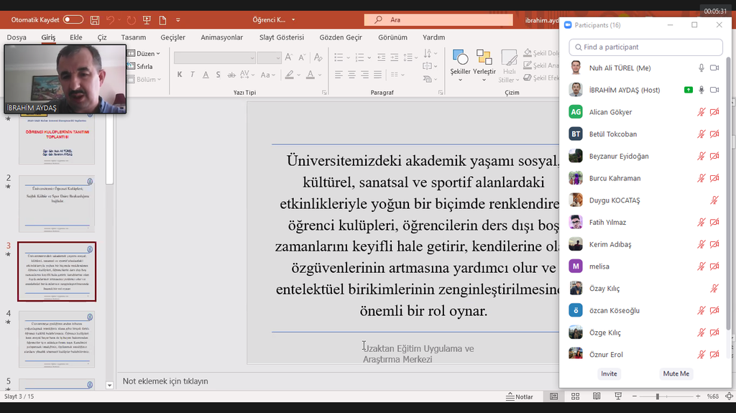Justify the paragraph text
Image resolution: width=736 pixels, height=413 pixels.
click(x=378, y=75)
